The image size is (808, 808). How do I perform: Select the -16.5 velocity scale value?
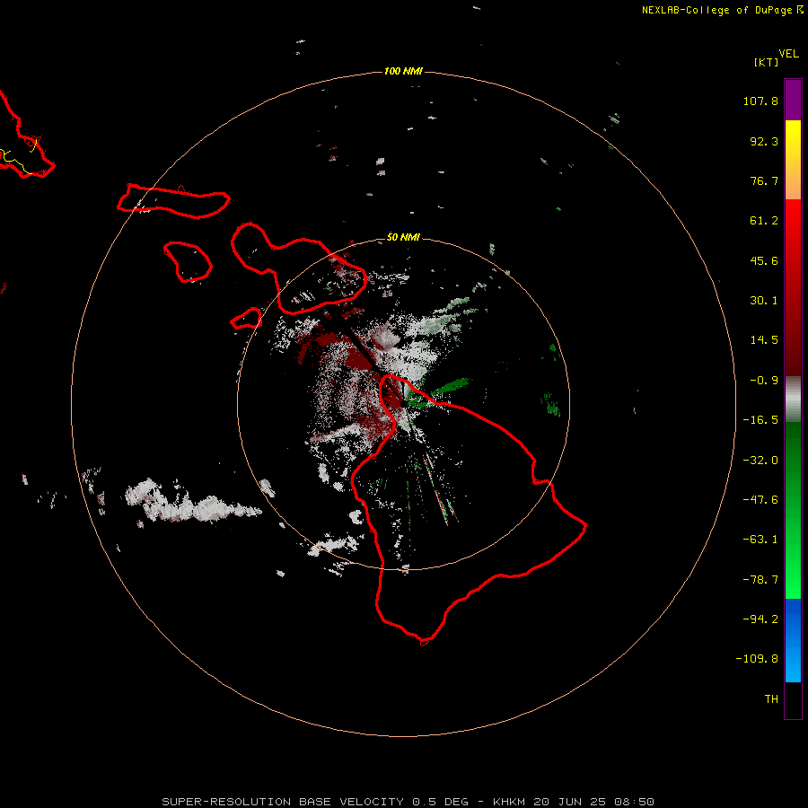tap(760, 420)
